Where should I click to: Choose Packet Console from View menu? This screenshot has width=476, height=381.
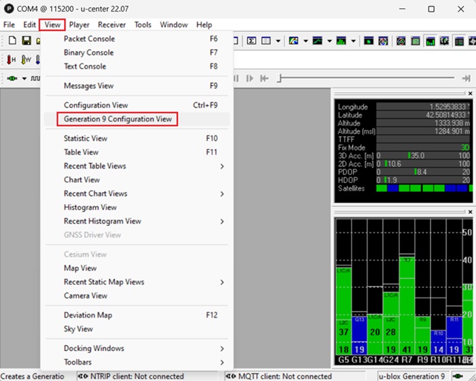tap(89, 39)
